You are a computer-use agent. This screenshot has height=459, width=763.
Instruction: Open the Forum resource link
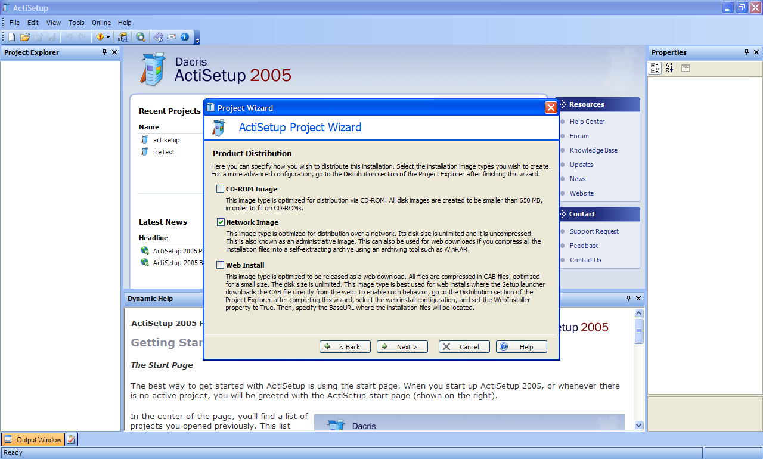tap(579, 136)
